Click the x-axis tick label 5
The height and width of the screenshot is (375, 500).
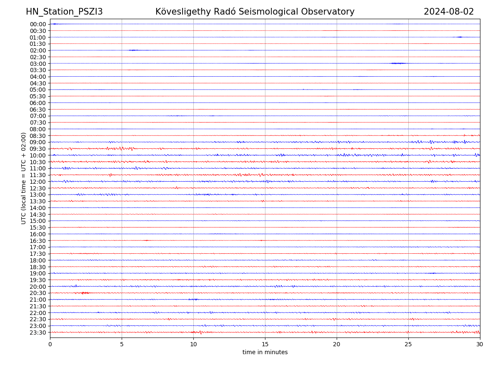tap(122, 345)
